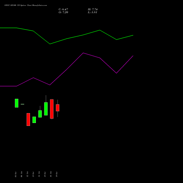Viewport: 183px width, 183px height.
Task: Click the low value L: 5.81
Action: pyautogui.click(x=93, y=12)
